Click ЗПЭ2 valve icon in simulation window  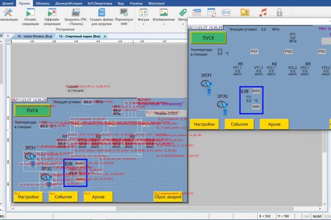pyautogui.click(x=223, y=107)
